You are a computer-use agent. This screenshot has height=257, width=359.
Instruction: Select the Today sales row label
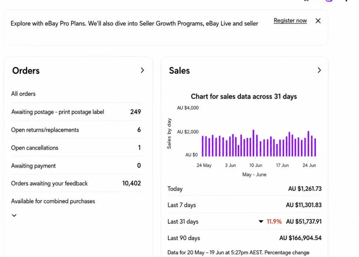click(175, 189)
